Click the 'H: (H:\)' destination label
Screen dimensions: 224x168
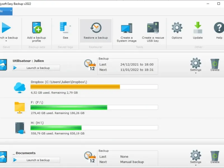(x=37, y=123)
